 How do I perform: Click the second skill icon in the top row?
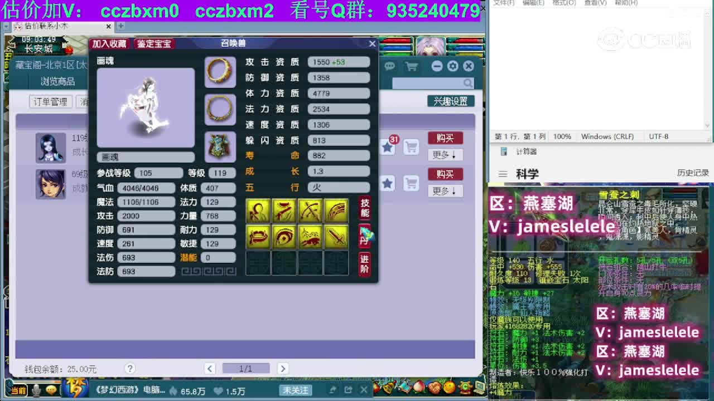[x=283, y=211]
